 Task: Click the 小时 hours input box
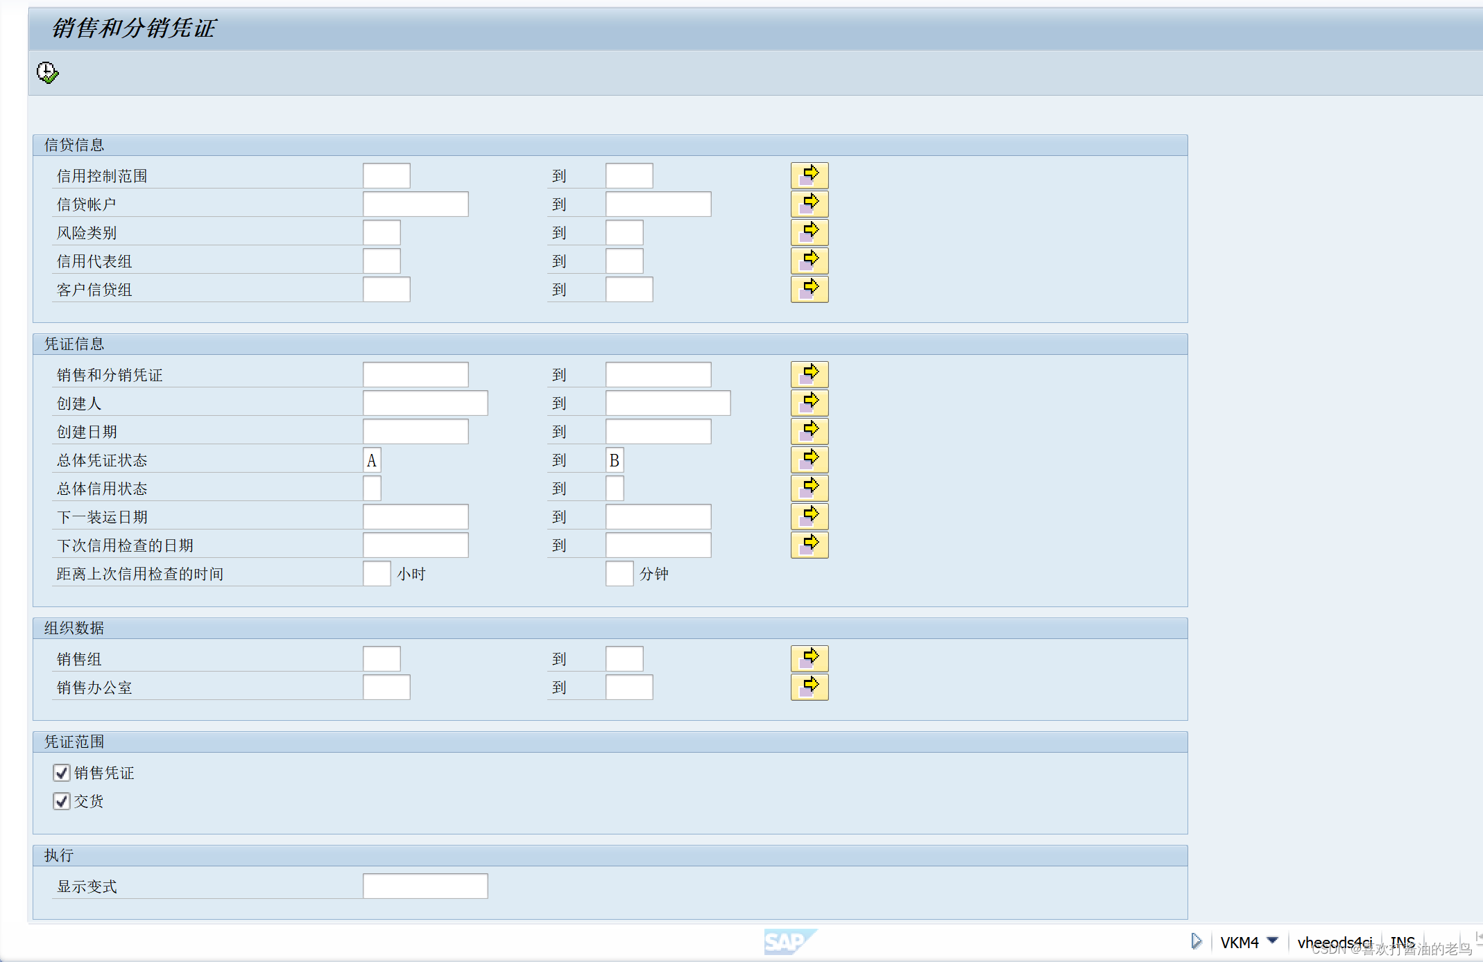point(376,574)
